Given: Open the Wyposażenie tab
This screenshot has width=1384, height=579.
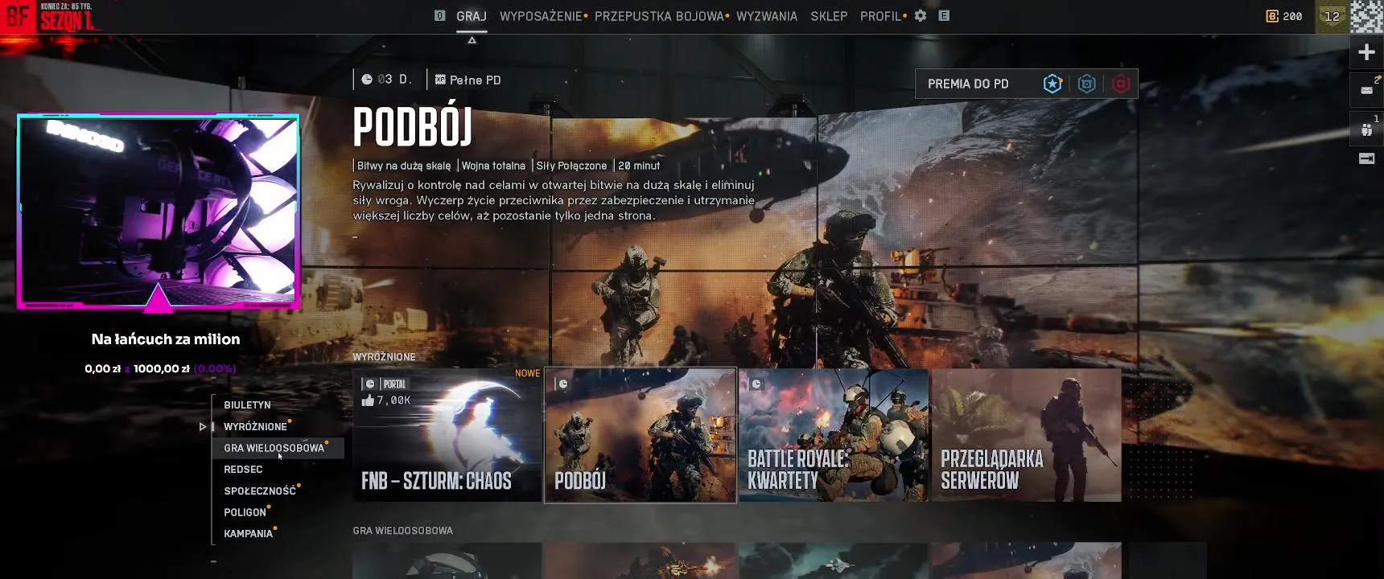Looking at the screenshot, I should [x=541, y=16].
